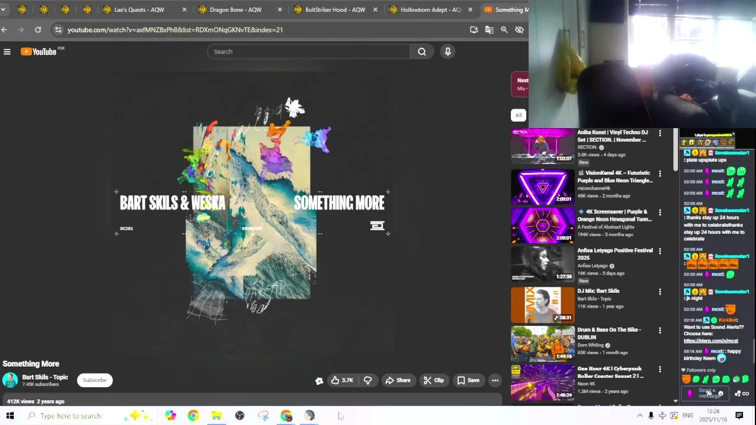Open Windows Start menu
The image size is (756, 425).
(9, 416)
